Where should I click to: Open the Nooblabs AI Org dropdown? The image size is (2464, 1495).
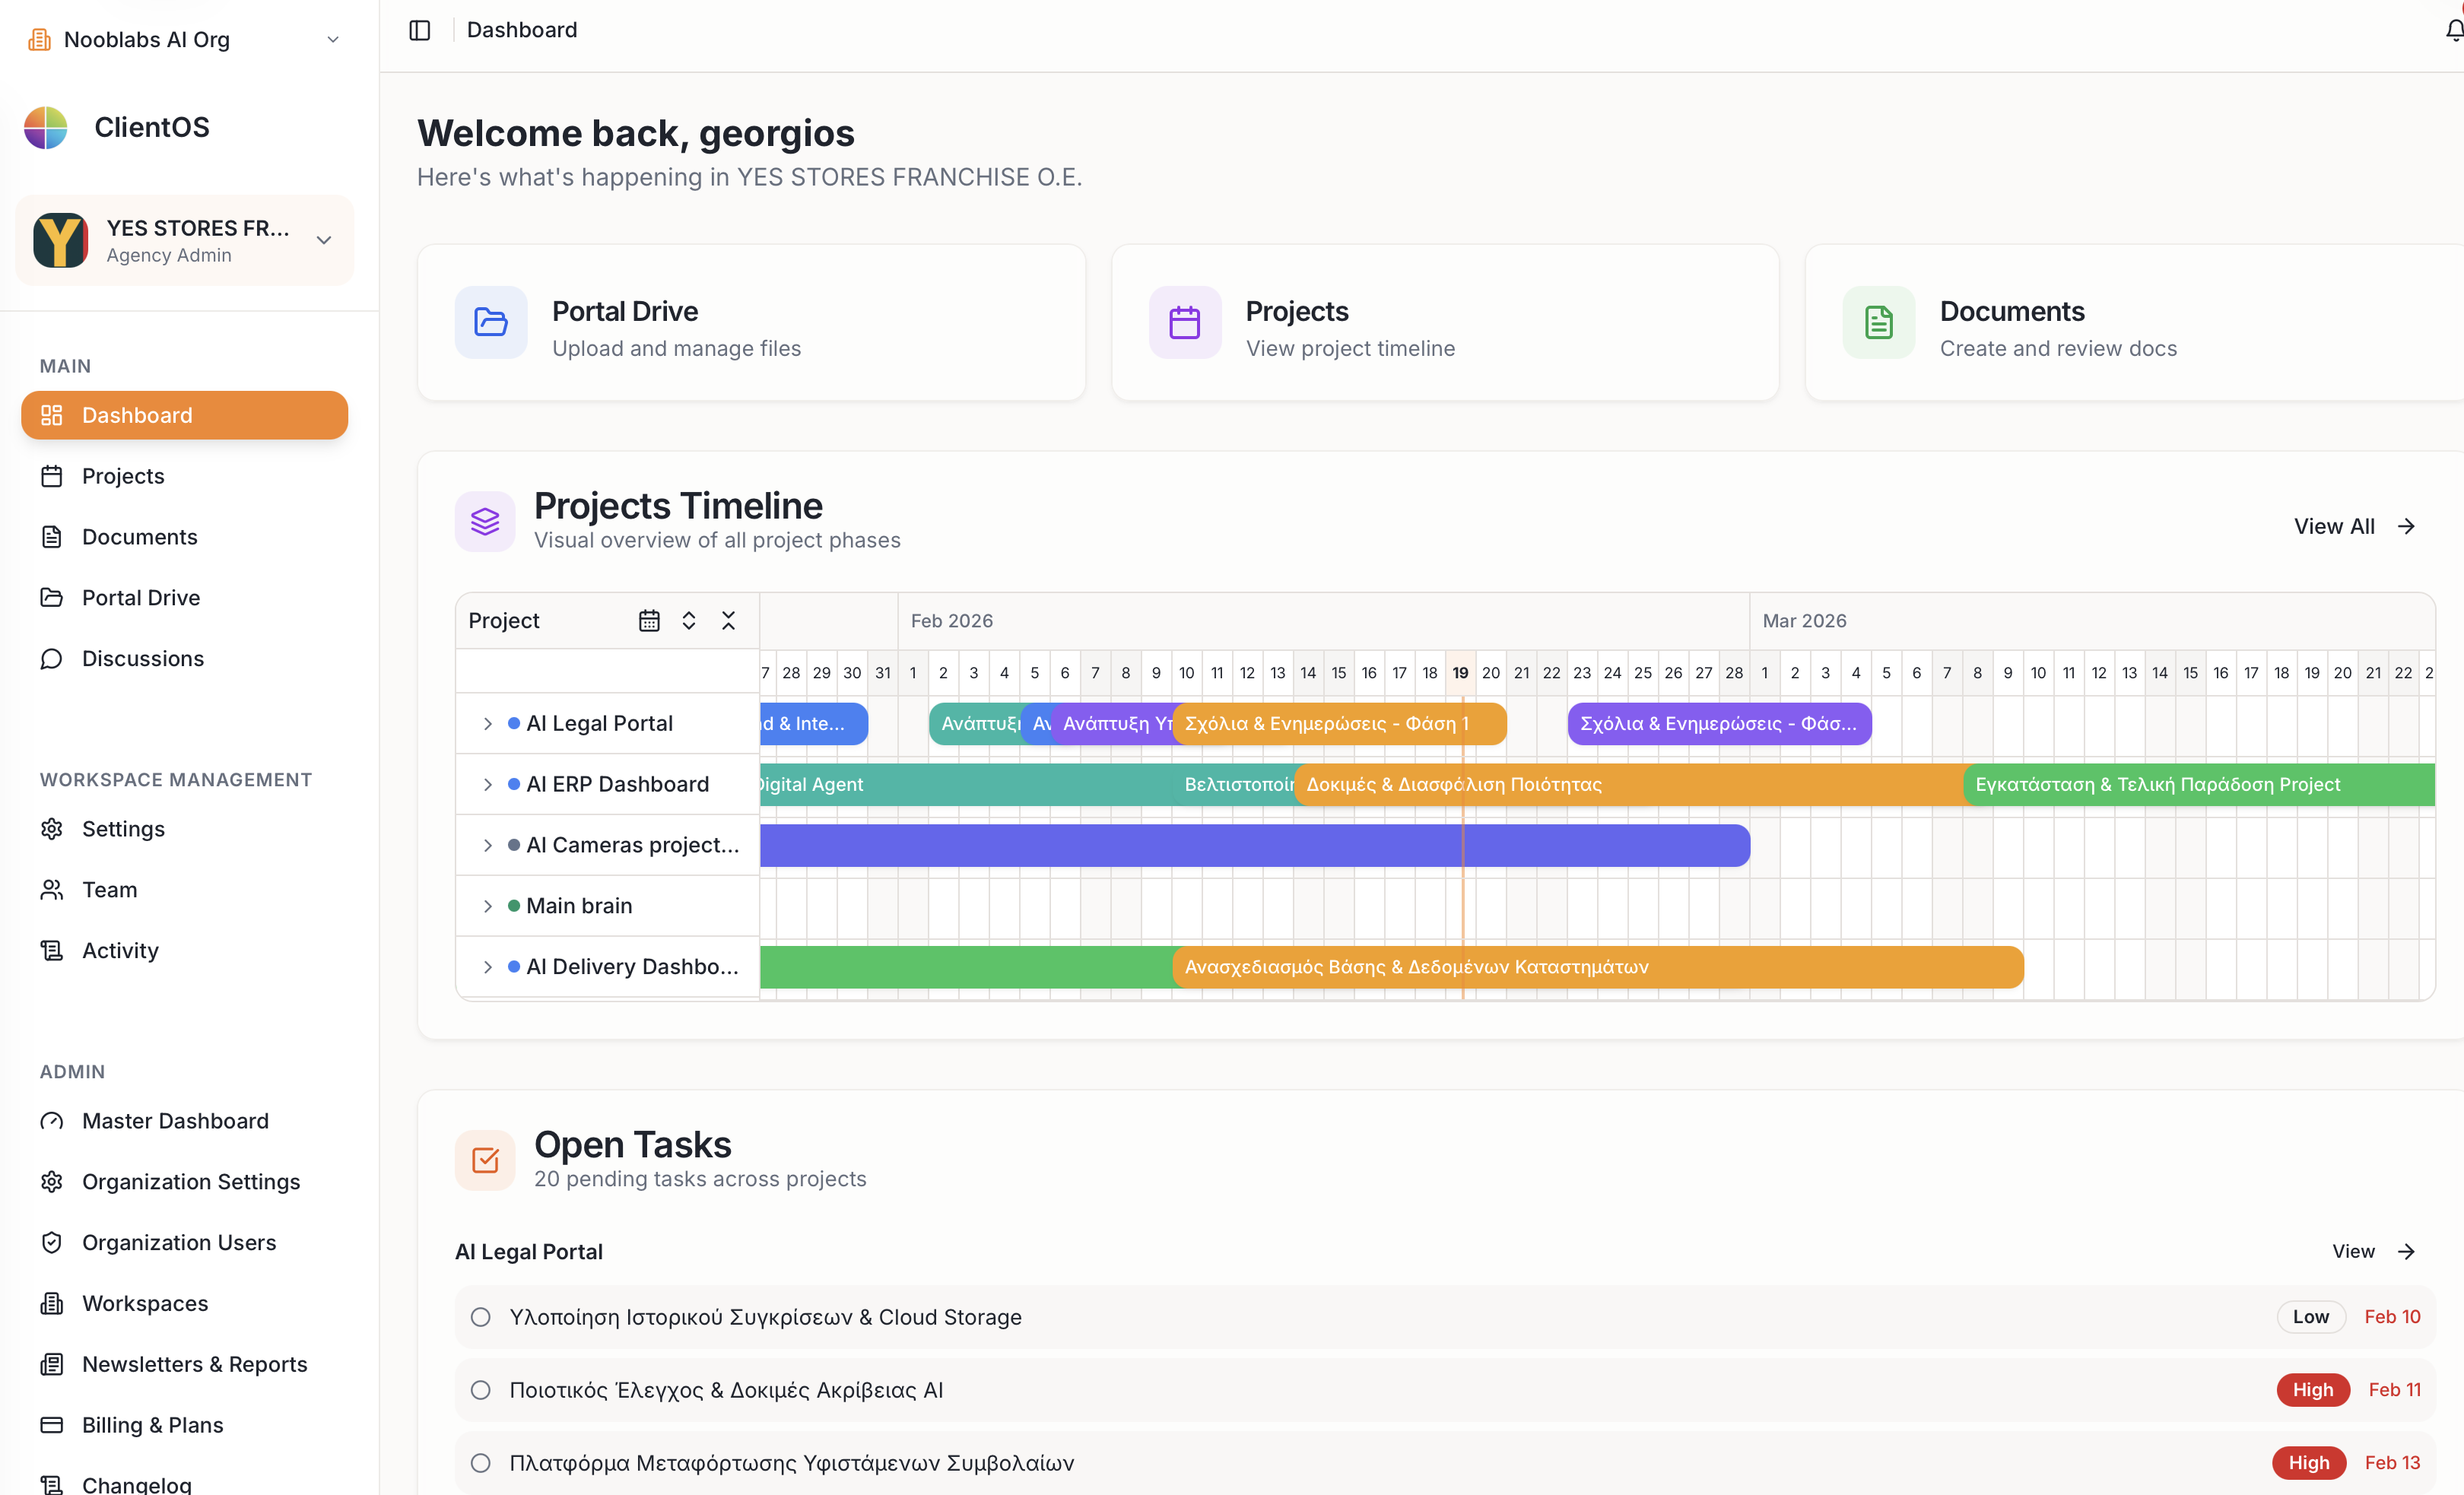tap(332, 39)
